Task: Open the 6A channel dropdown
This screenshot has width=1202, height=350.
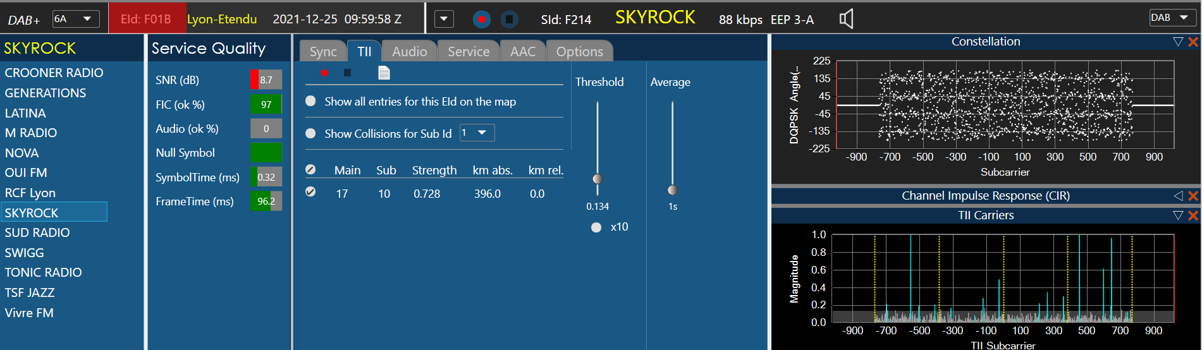Action: 76,18
